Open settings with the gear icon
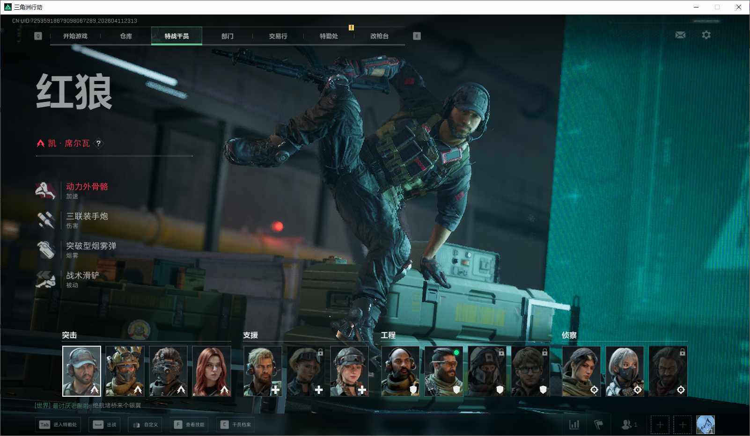This screenshot has width=750, height=436. pyautogui.click(x=706, y=35)
